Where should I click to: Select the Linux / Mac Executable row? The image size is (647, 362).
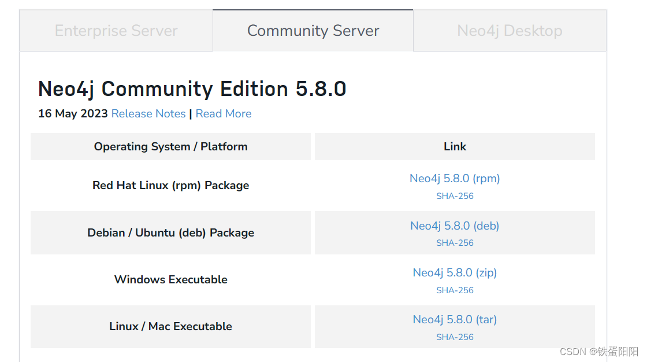(x=170, y=326)
